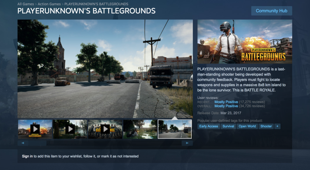This screenshot has width=310, height=170.
Task: Play the second video thumbnail with trees
Action: click(70, 129)
